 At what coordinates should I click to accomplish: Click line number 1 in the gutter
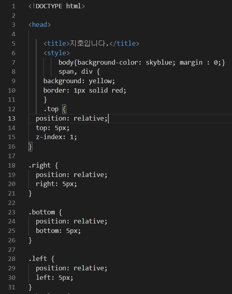pos(13,6)
